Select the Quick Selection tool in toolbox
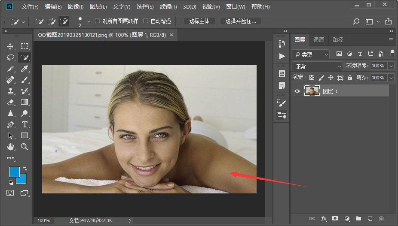The width and height of the screenshot is (398, 226). (x=24, y=57)
